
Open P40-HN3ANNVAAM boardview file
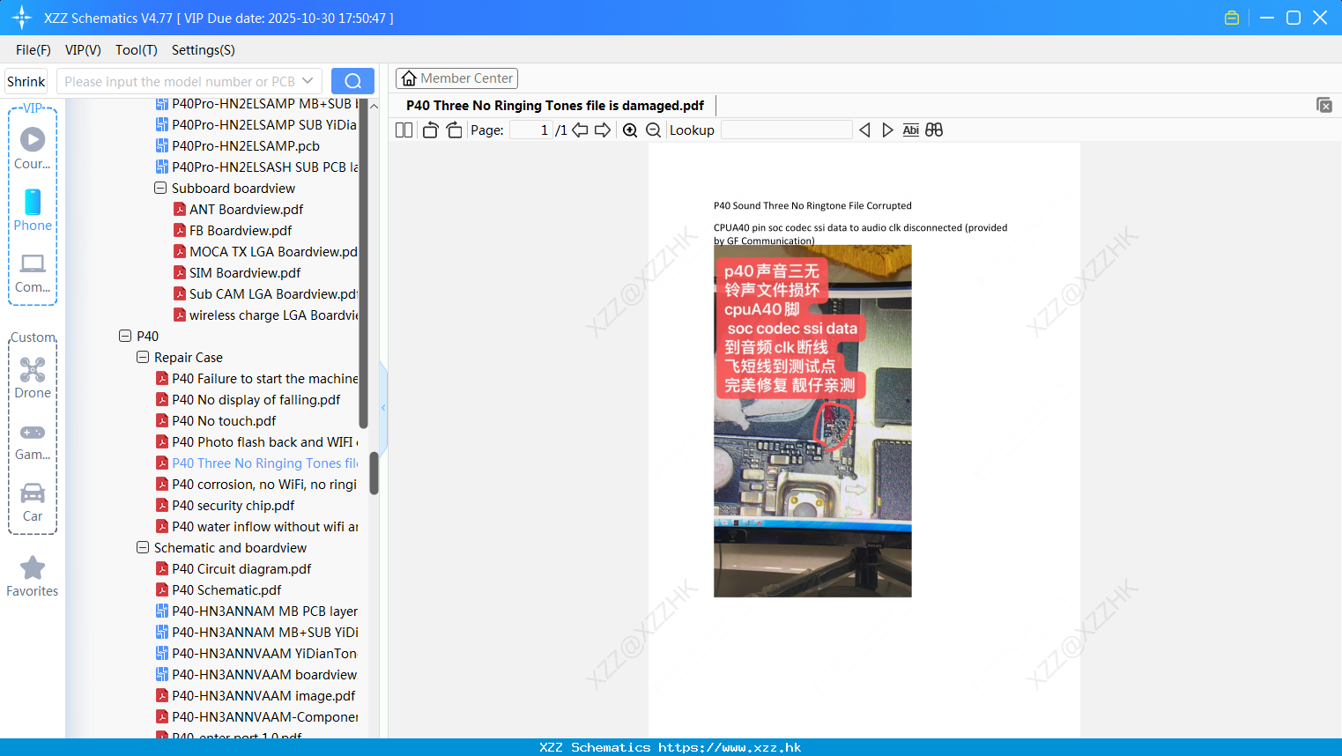[x=264, y=674]
